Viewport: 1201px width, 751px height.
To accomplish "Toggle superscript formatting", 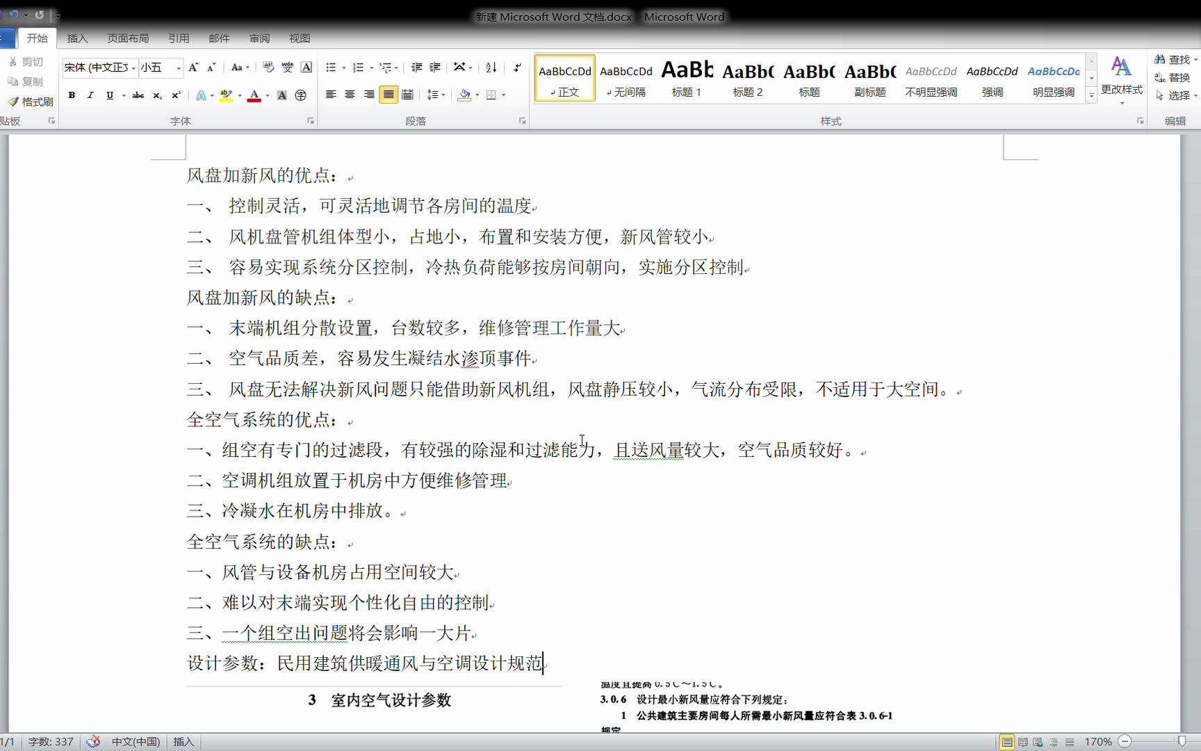I will [x=176, y=95].
